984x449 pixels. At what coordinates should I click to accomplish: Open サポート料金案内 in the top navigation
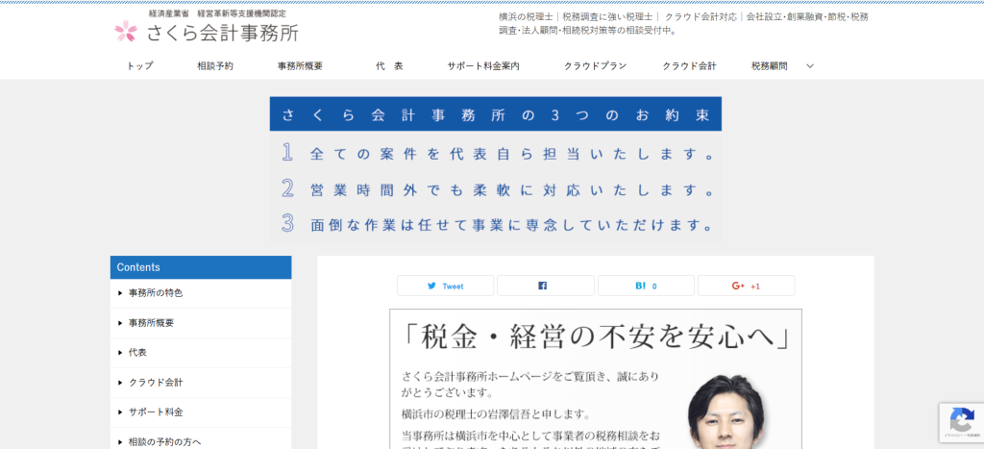tap(483, 66)
